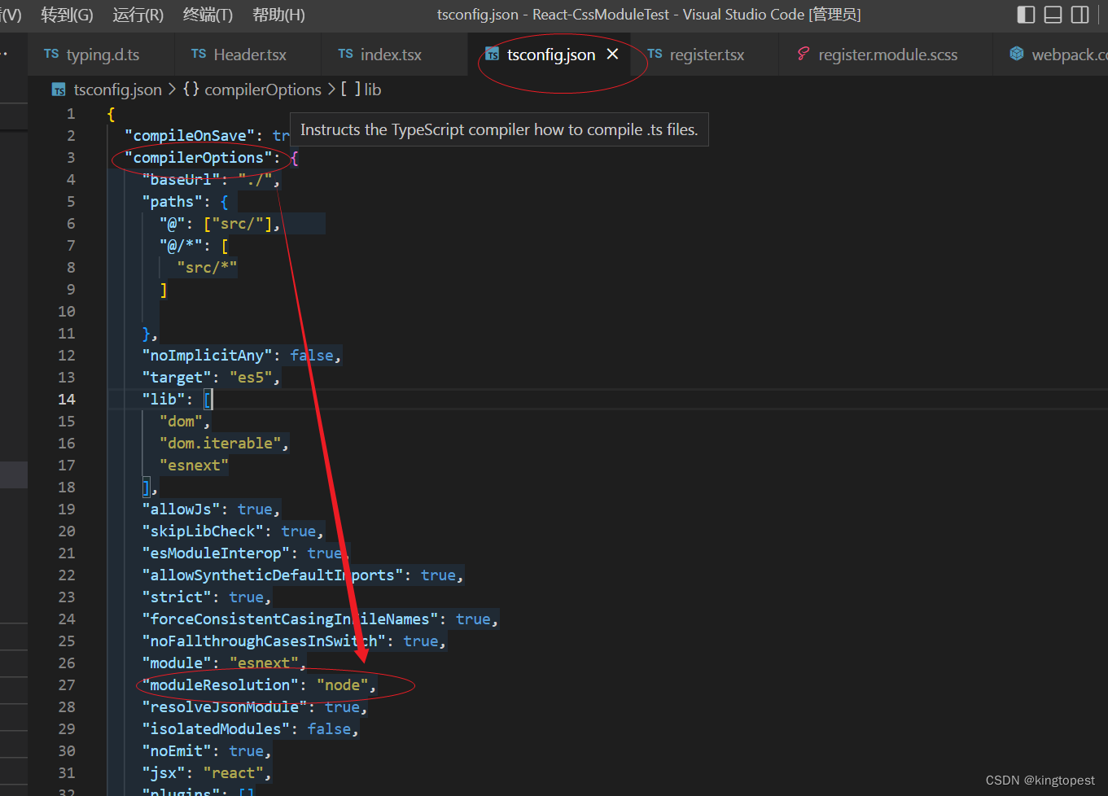
Task: Open the 帮助(H) menu
Action: click(278, 15)
